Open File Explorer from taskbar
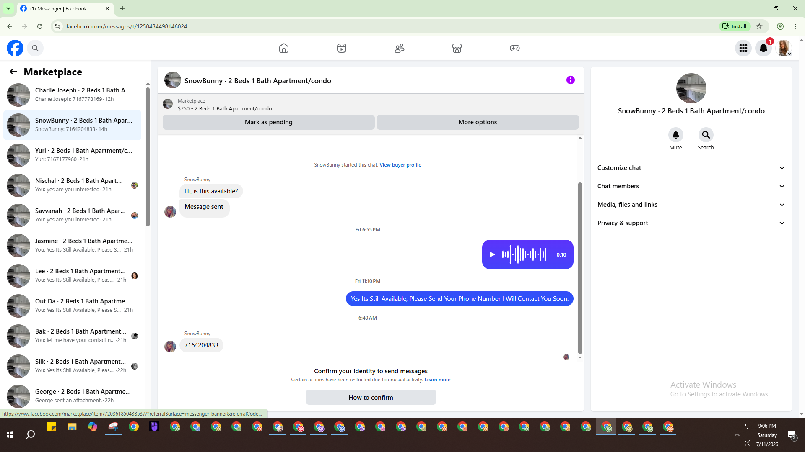This screenshot has height=452, width=805. coord(72,427)
